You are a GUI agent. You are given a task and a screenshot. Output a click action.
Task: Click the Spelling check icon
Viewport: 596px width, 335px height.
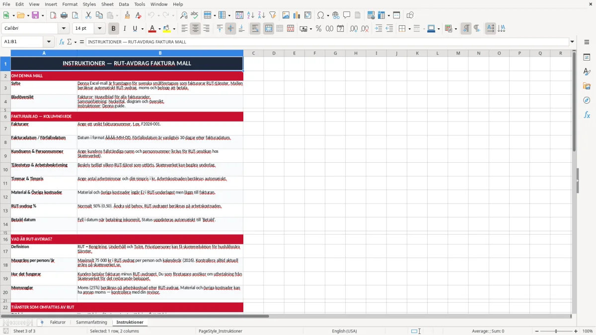195,15
